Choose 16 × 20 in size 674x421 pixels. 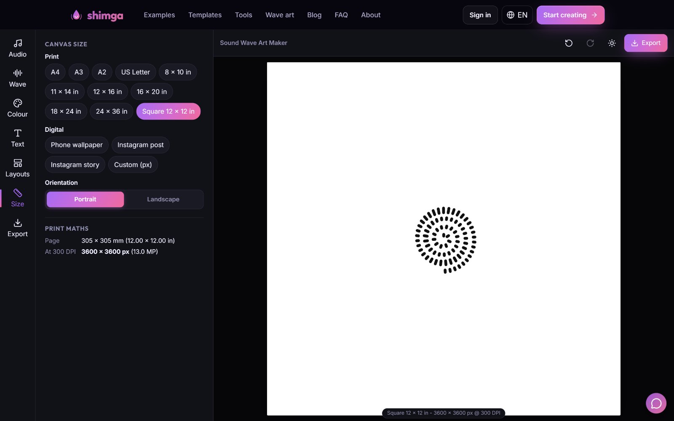pos(152,92)
